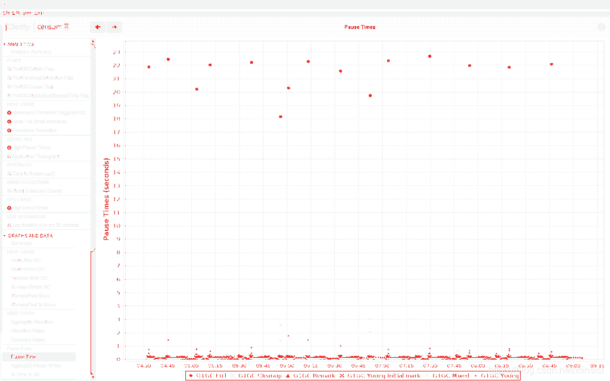
Task: Show % Heap Before GC graph
Action: (31, 287)
